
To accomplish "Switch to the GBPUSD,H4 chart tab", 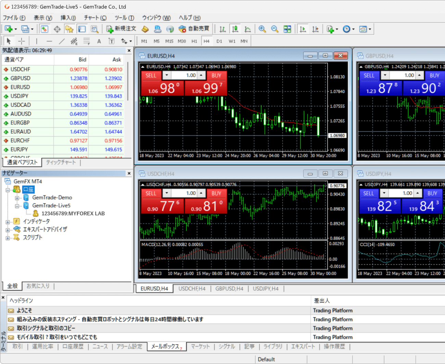I will click(229, 289).
